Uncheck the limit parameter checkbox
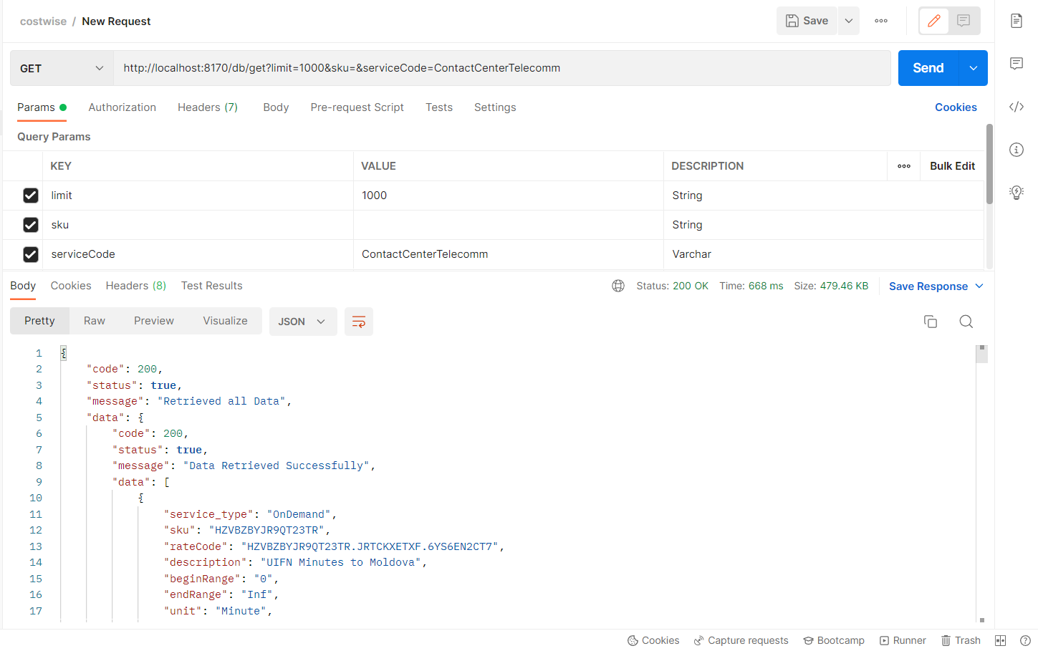Image resolution: width=1038 pixels, height=651 pixels. [x=31, y=196]
